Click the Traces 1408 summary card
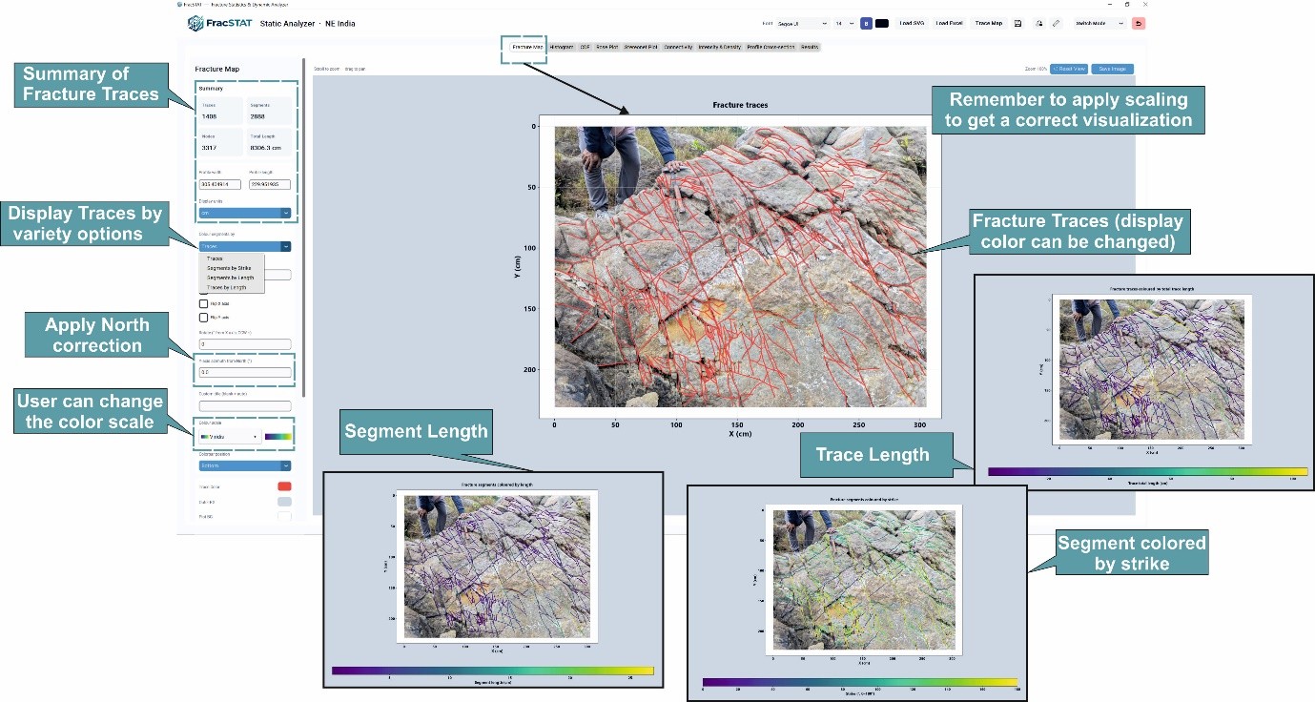The width and height of the screenshot is (1315, 702). click(220, 111)
